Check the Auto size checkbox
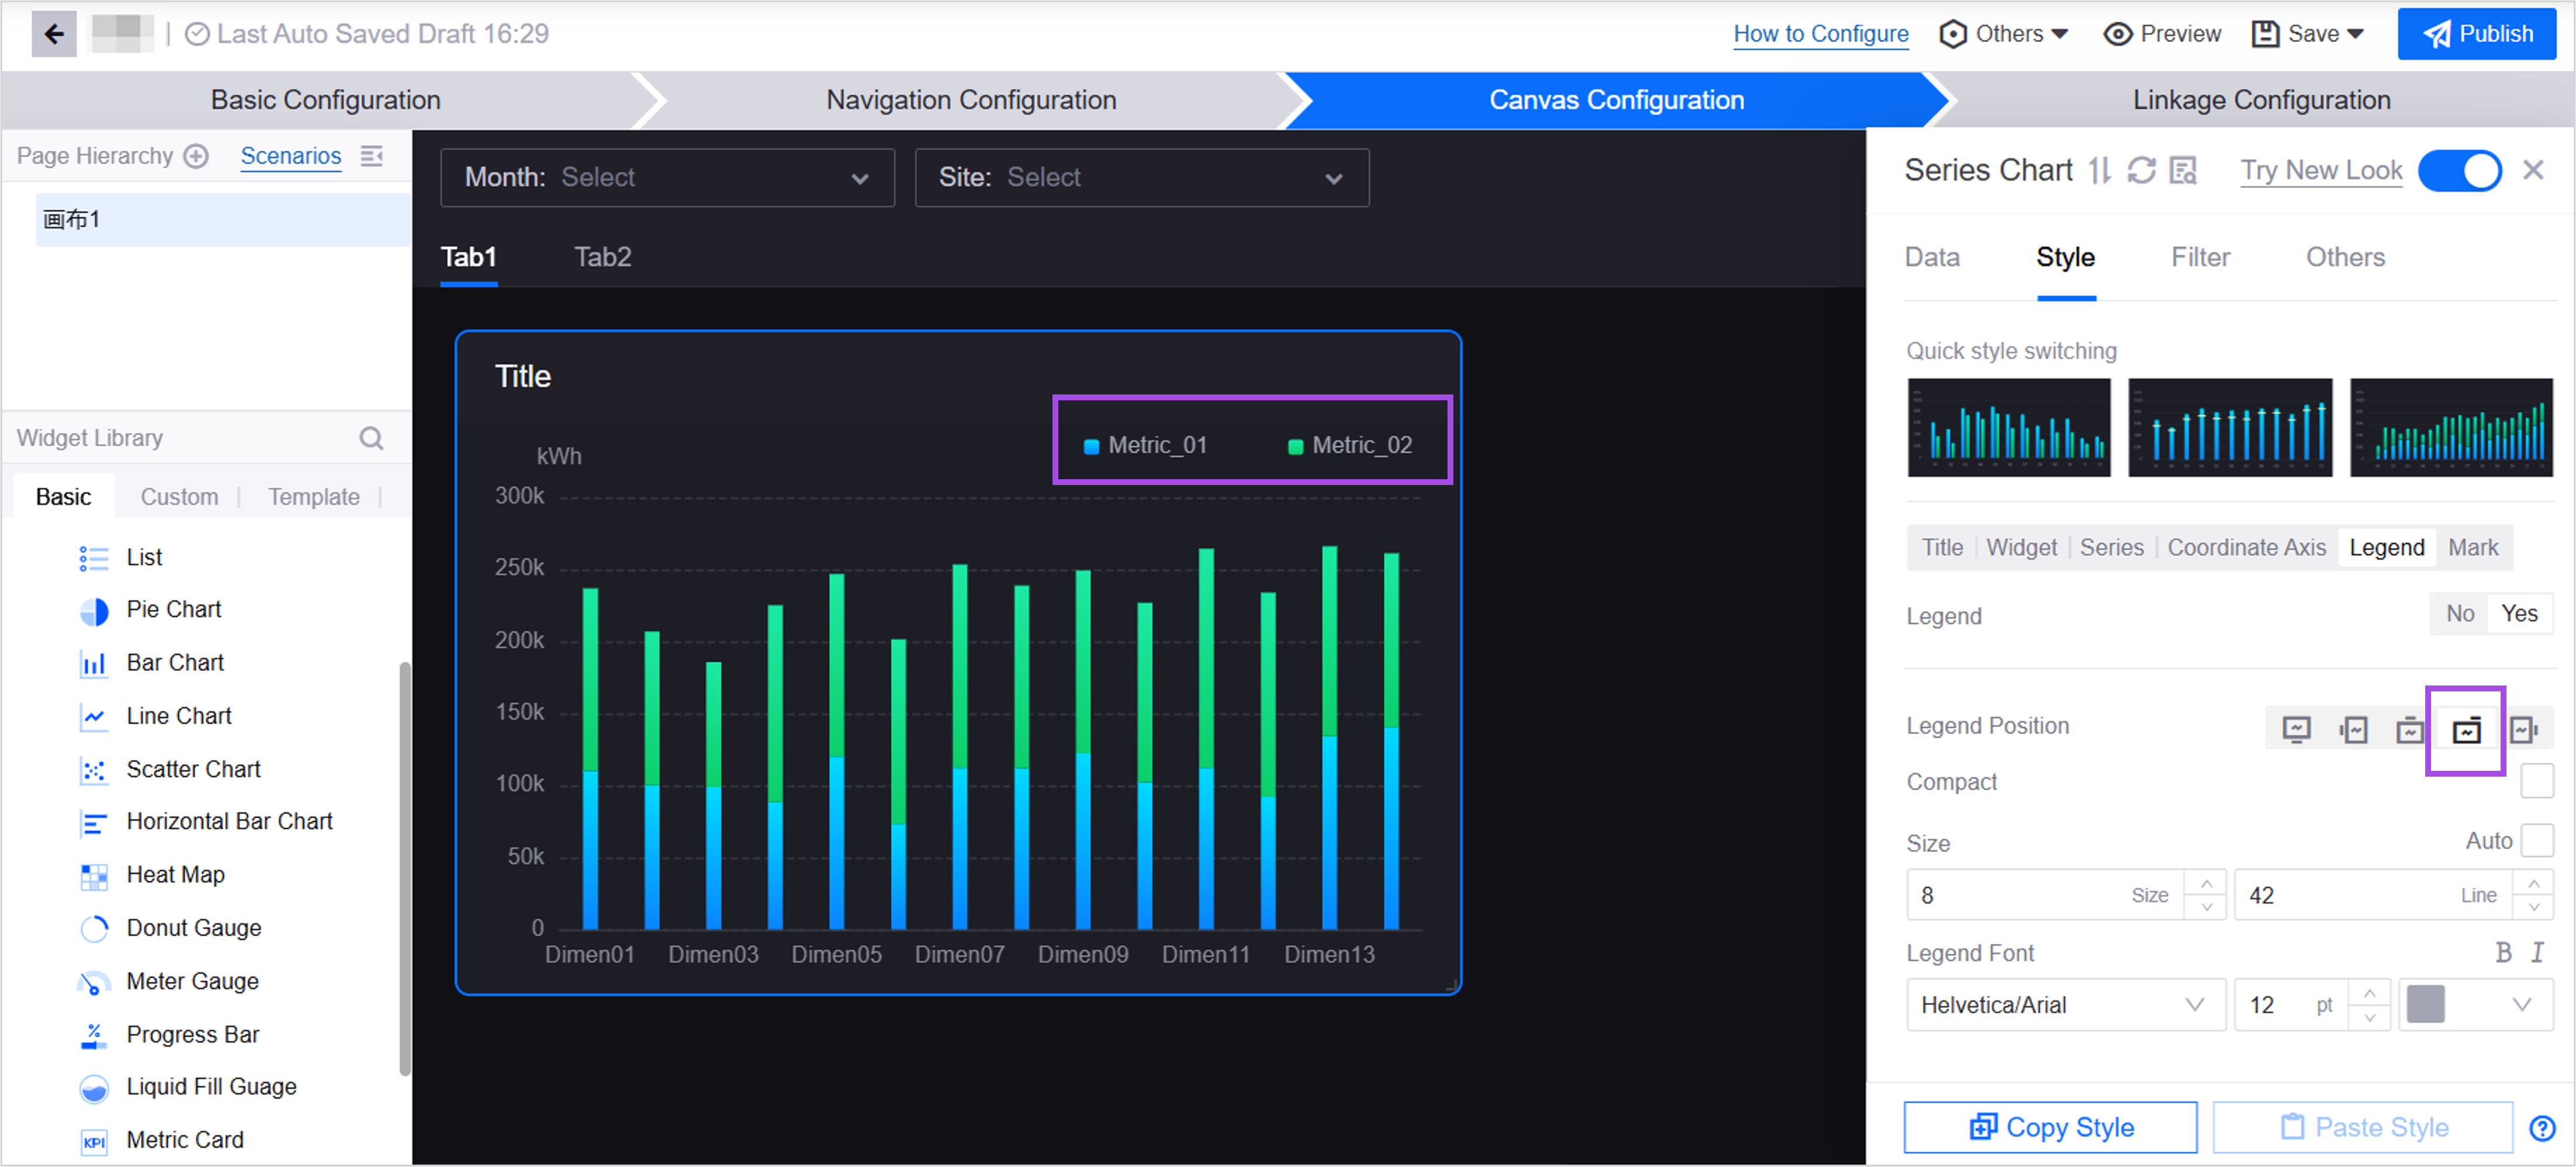The width and height of the screenshot is (2576, 1167). point(2537,841)
